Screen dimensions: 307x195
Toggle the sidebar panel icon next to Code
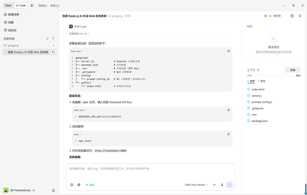[x=32, y=5]
